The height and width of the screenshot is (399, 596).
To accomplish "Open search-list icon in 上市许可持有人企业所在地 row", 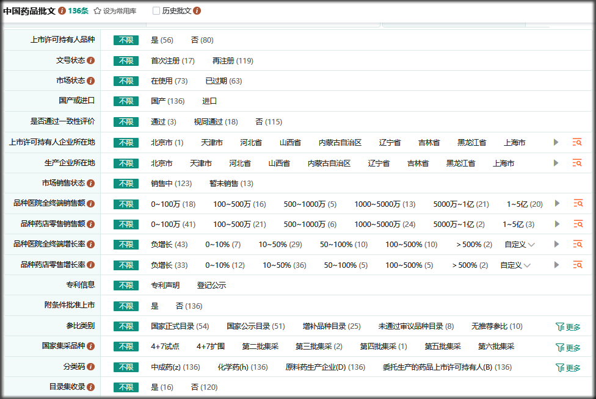I will 577,142.
